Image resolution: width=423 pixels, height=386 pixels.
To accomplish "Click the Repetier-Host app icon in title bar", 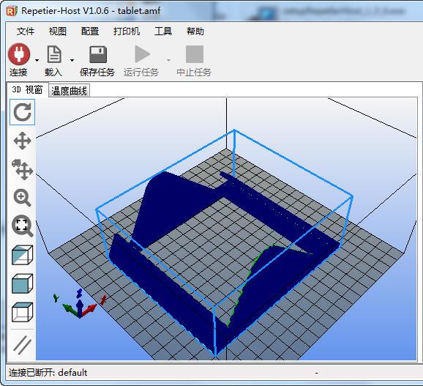I will (x=12, y=11).
